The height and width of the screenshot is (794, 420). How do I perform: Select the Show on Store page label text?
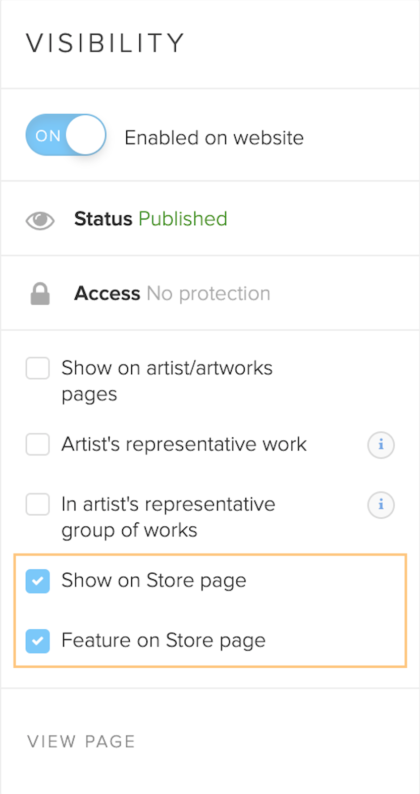(154, 581)
